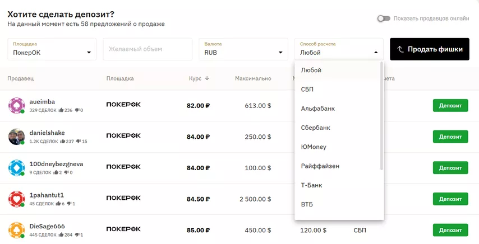
Task: Click aueimba's pink chip avatar
Action: pyautogui.click(x=16, y=105)
